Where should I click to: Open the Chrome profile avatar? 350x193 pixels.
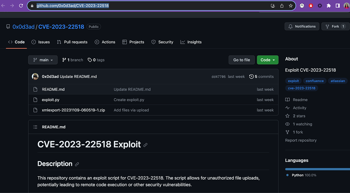point(346,6)
